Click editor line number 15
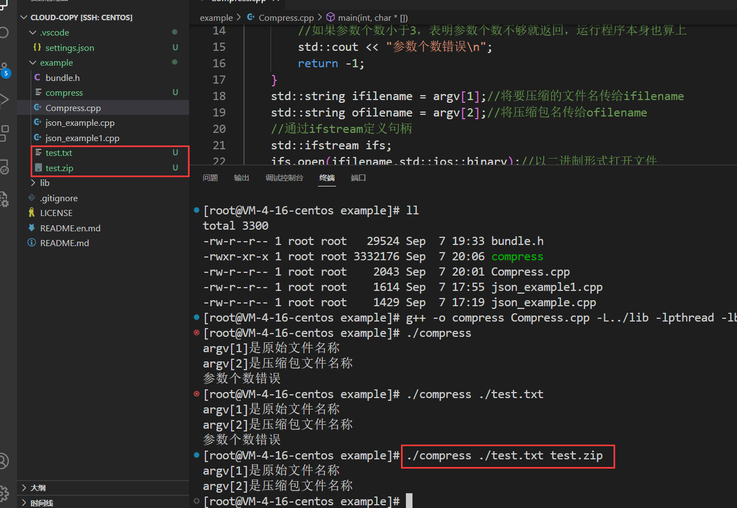Viewport: 737px width, 508px height. pyautogui.click(x=219, y=47)
